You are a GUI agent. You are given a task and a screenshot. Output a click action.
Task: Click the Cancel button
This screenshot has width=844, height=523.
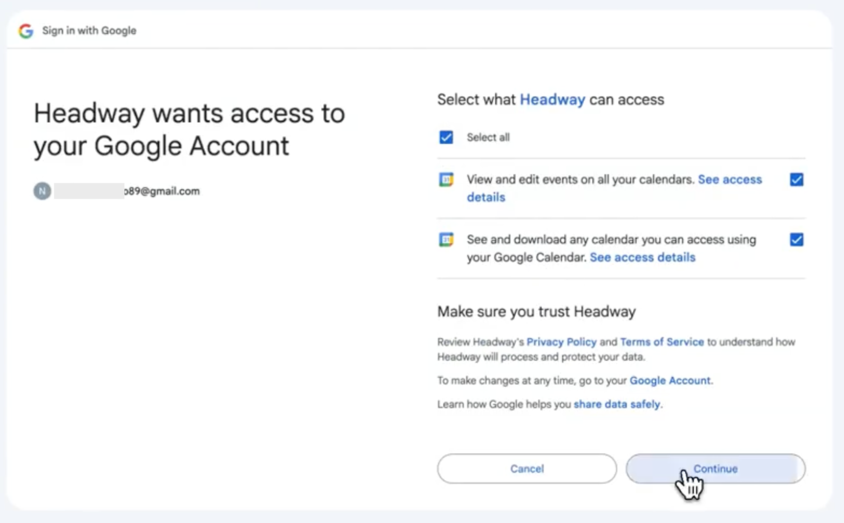(527, 469)
